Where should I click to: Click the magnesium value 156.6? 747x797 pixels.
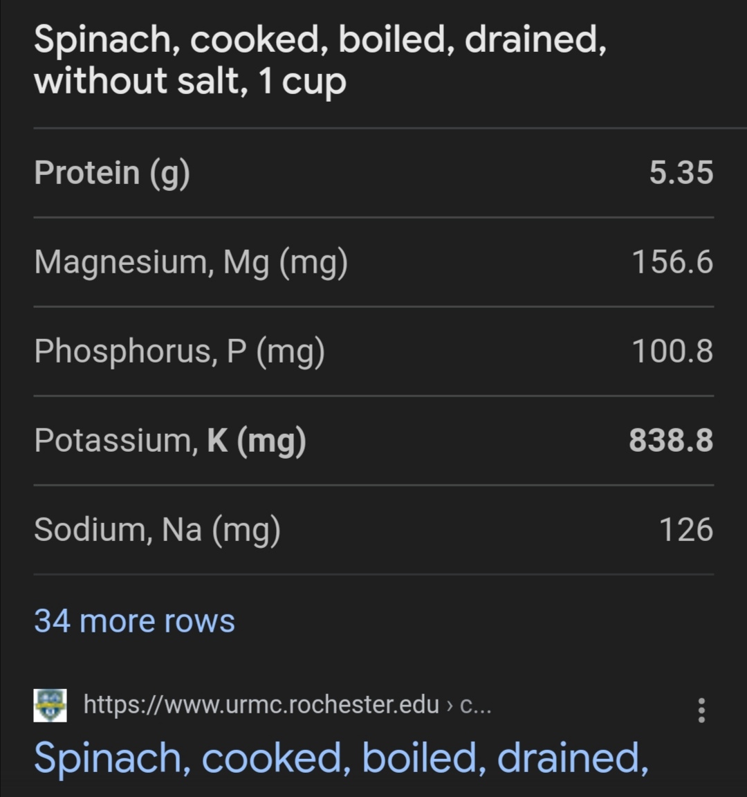point(672,262)
